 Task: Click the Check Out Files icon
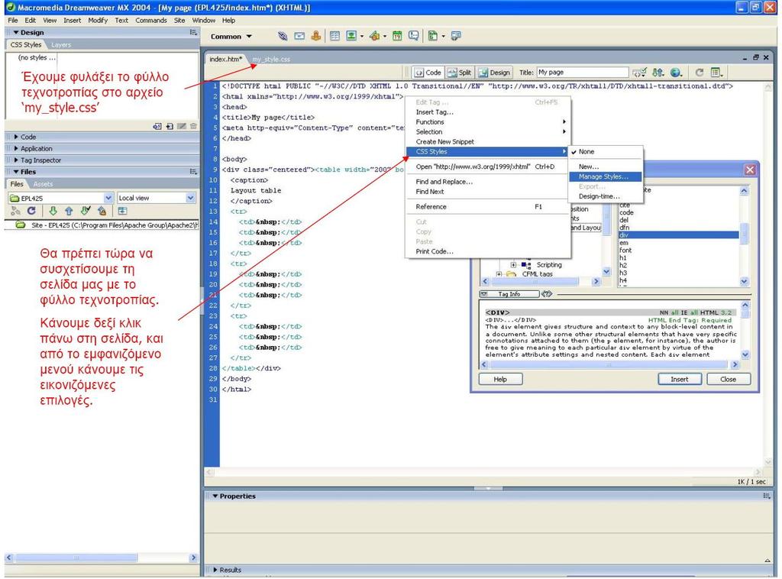pyautogui.click(x=86, y=211)
